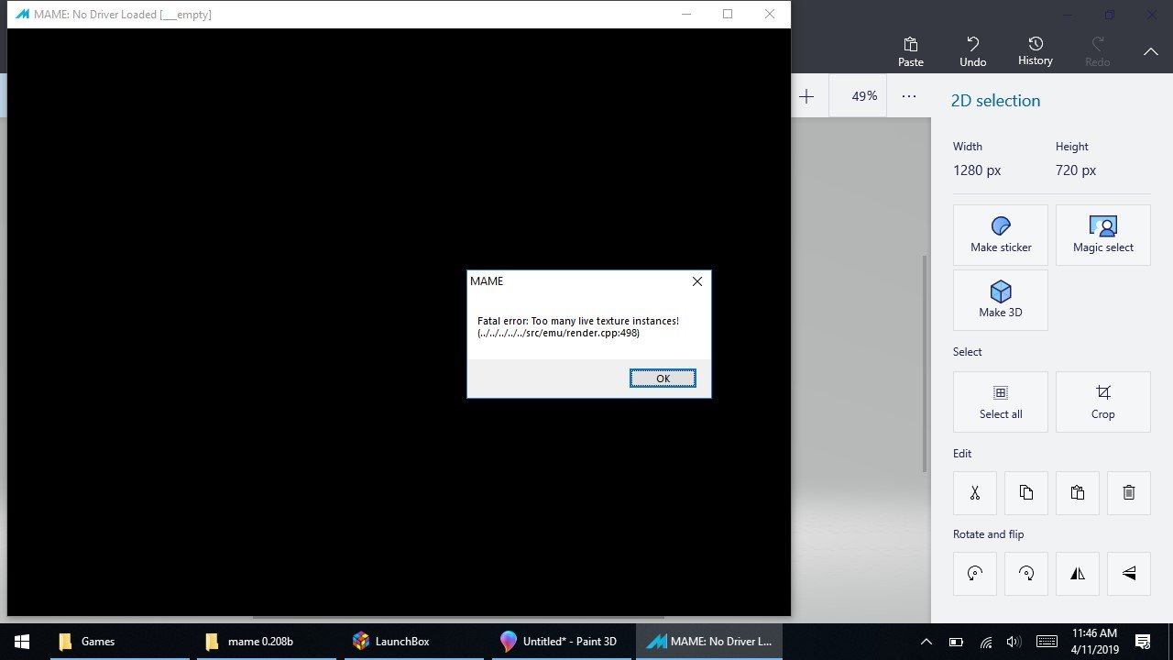The image size is (1173, 660).
Task: Choose Select all in 2D selection
Action: (x=1001, y=402)
